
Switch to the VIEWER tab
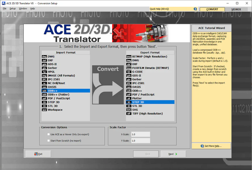click(x=236, y=9)
